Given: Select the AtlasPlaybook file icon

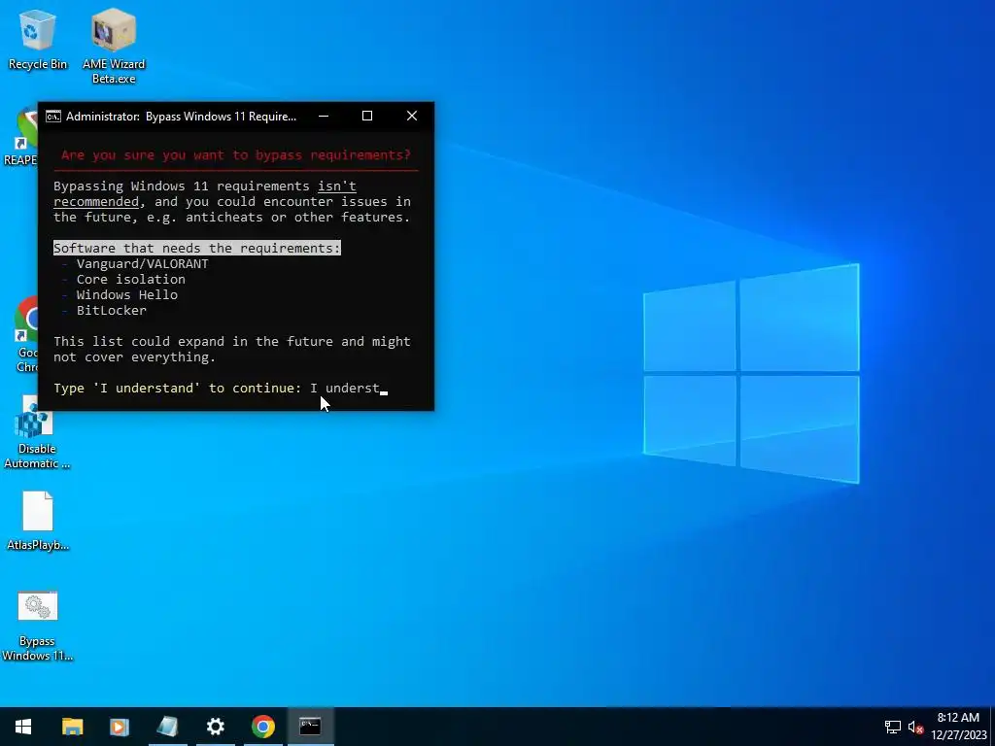Looking at the screenshot, I should 38,522.
